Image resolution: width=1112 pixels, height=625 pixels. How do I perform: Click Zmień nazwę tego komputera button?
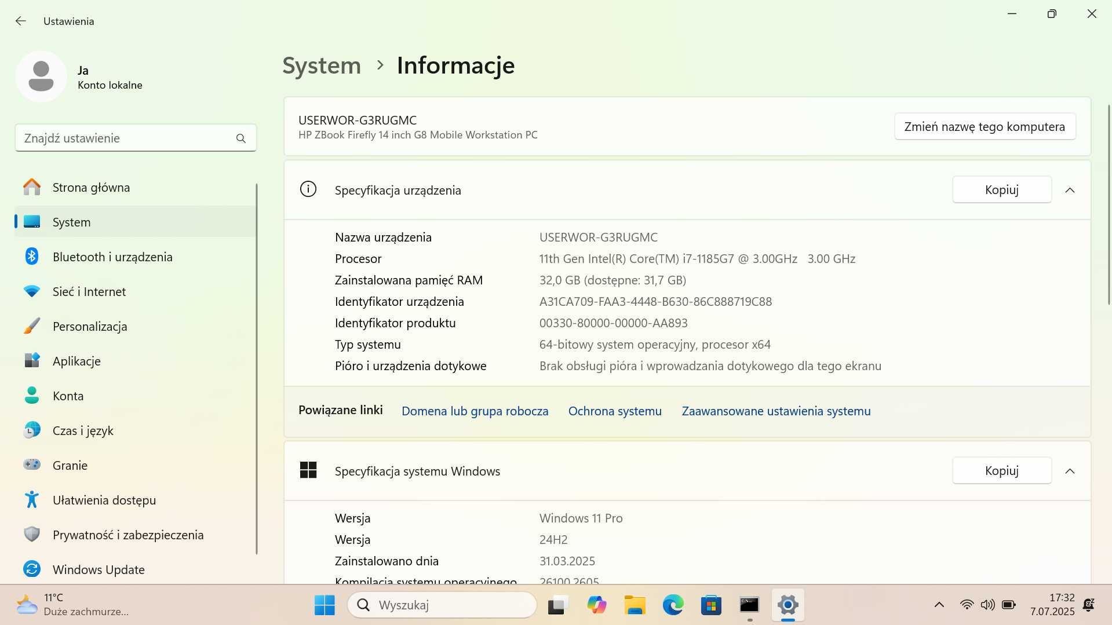coord(985,126)
